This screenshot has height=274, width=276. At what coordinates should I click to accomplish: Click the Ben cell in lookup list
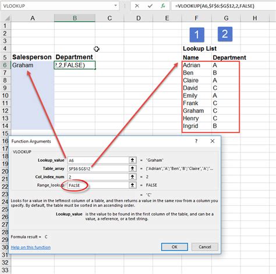tap(196, 72)
